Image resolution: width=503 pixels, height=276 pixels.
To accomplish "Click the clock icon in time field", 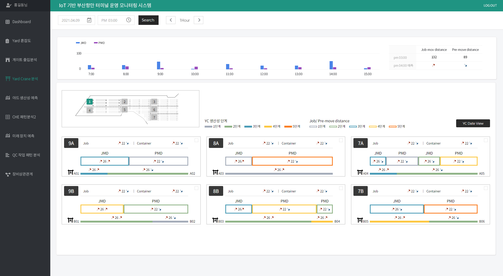I will (x=129, y=20).
